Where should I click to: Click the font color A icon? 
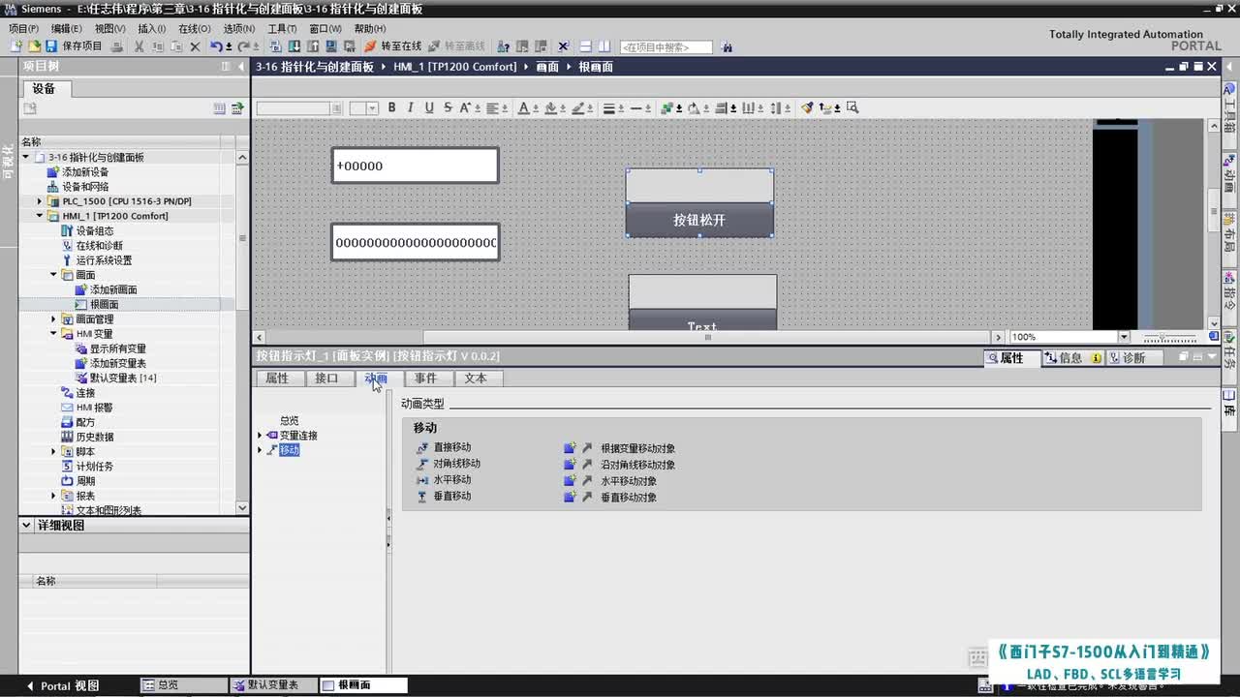tap(523, 107)
